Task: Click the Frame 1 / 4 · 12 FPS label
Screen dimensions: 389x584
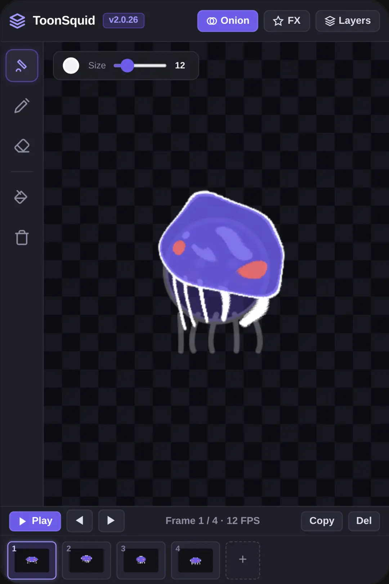Action: coord(213,521)
